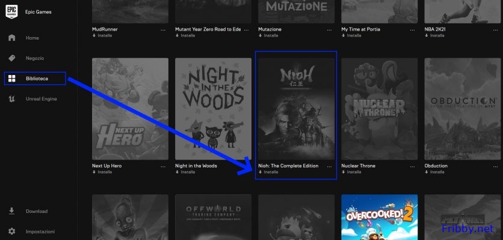Image resolution: width=503 pixels, height=240 pixels.
Task: Click the My Time at Portia title
Action: [361, 29]
